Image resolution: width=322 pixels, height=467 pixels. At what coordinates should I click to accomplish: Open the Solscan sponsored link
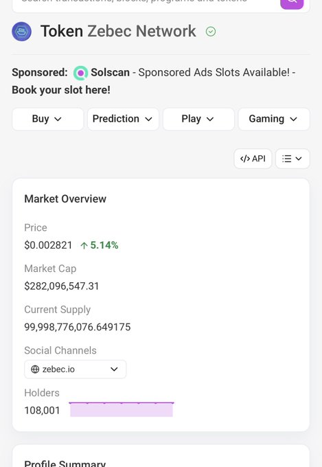111,72
